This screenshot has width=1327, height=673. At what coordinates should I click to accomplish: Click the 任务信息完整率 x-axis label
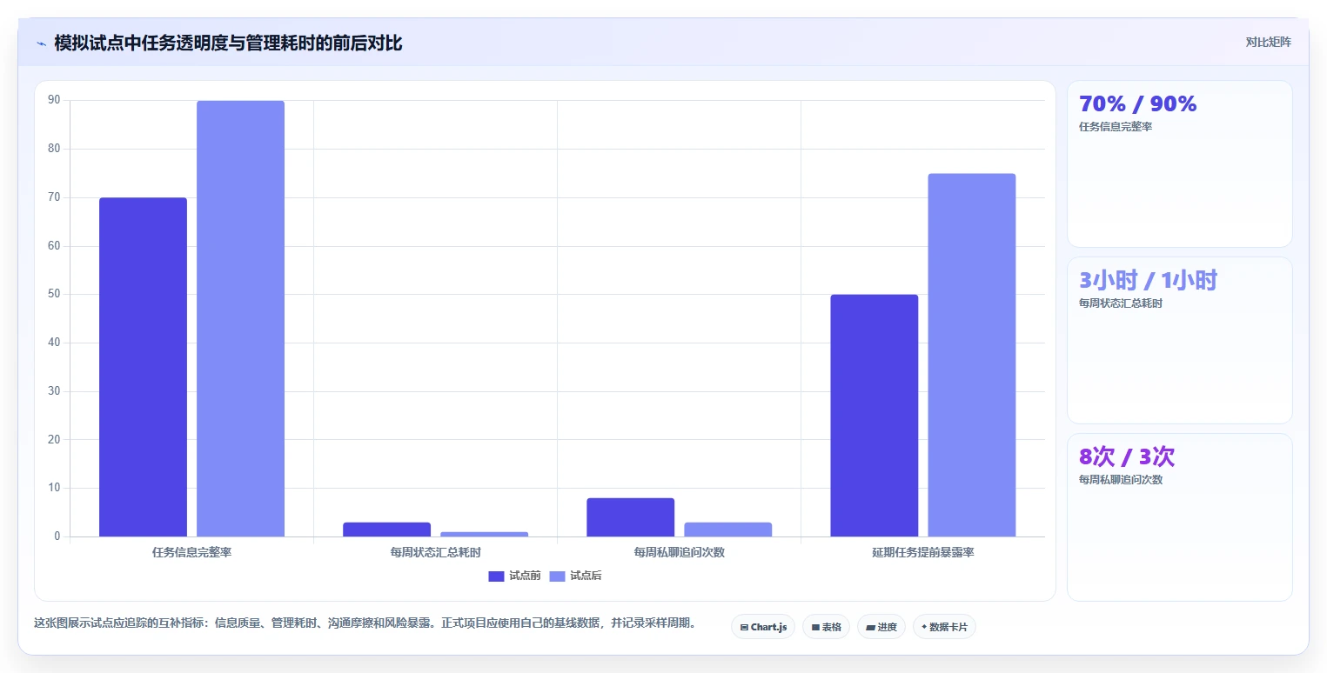[x=191, y=552]
